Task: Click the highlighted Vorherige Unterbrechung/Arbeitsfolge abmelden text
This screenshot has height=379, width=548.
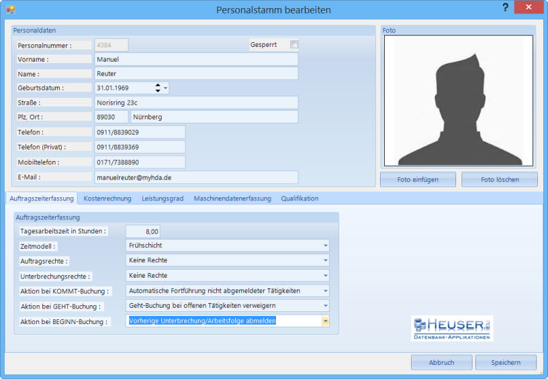Action: (202, 321)
